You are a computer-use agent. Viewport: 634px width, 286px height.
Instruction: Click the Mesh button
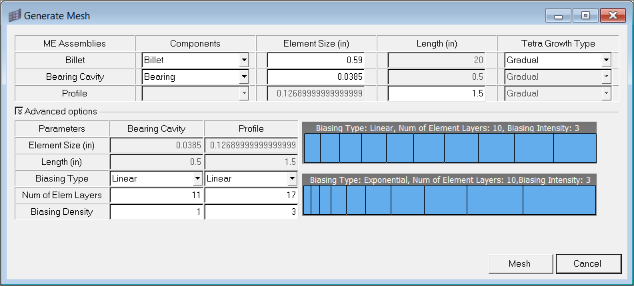pyautogui.click(x=519, y=263)
